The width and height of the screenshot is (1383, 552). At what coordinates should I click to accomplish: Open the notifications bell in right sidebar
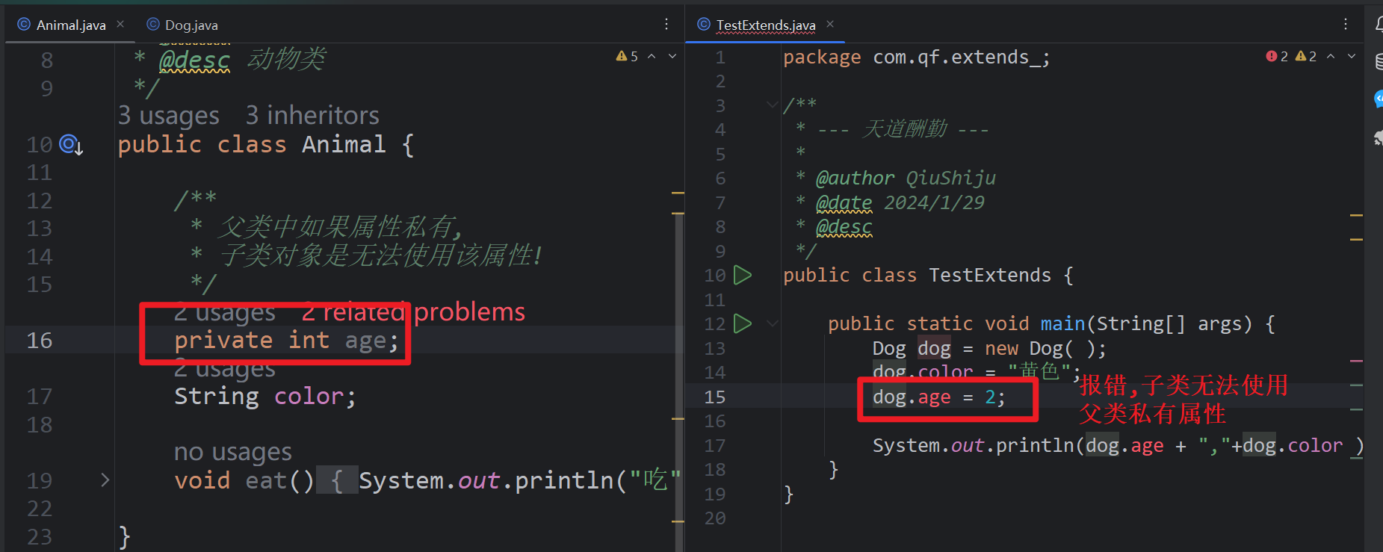(x=1378, y=25)
